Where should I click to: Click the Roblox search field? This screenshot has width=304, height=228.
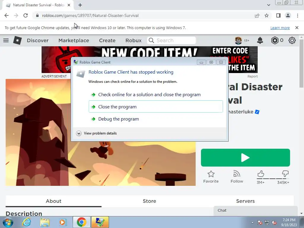click(171, 40)
